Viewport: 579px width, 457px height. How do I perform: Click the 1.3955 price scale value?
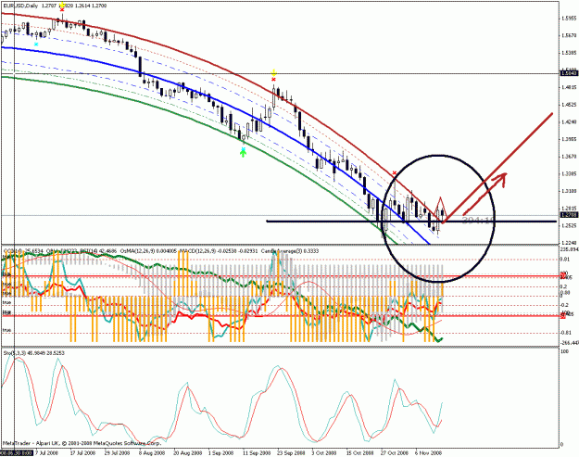(569, 139)
